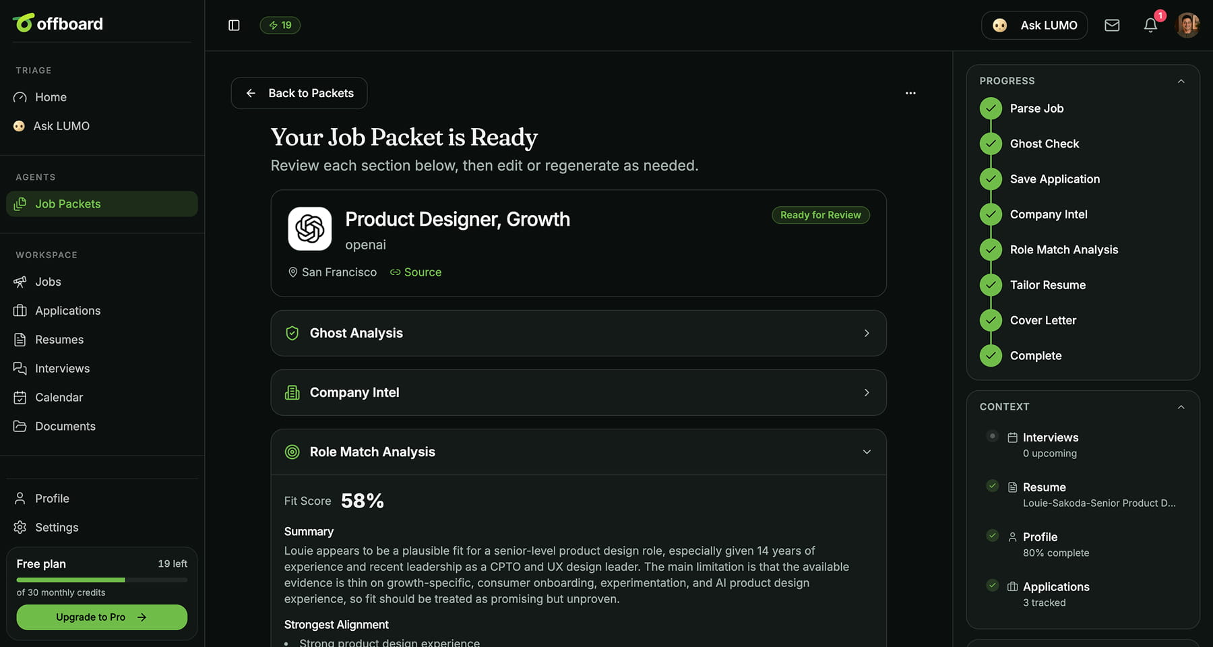Click the Applications briefcase icon in Context
Image resolution: width=1213 pixels, height=647 pixels.
coord(1012,587)
